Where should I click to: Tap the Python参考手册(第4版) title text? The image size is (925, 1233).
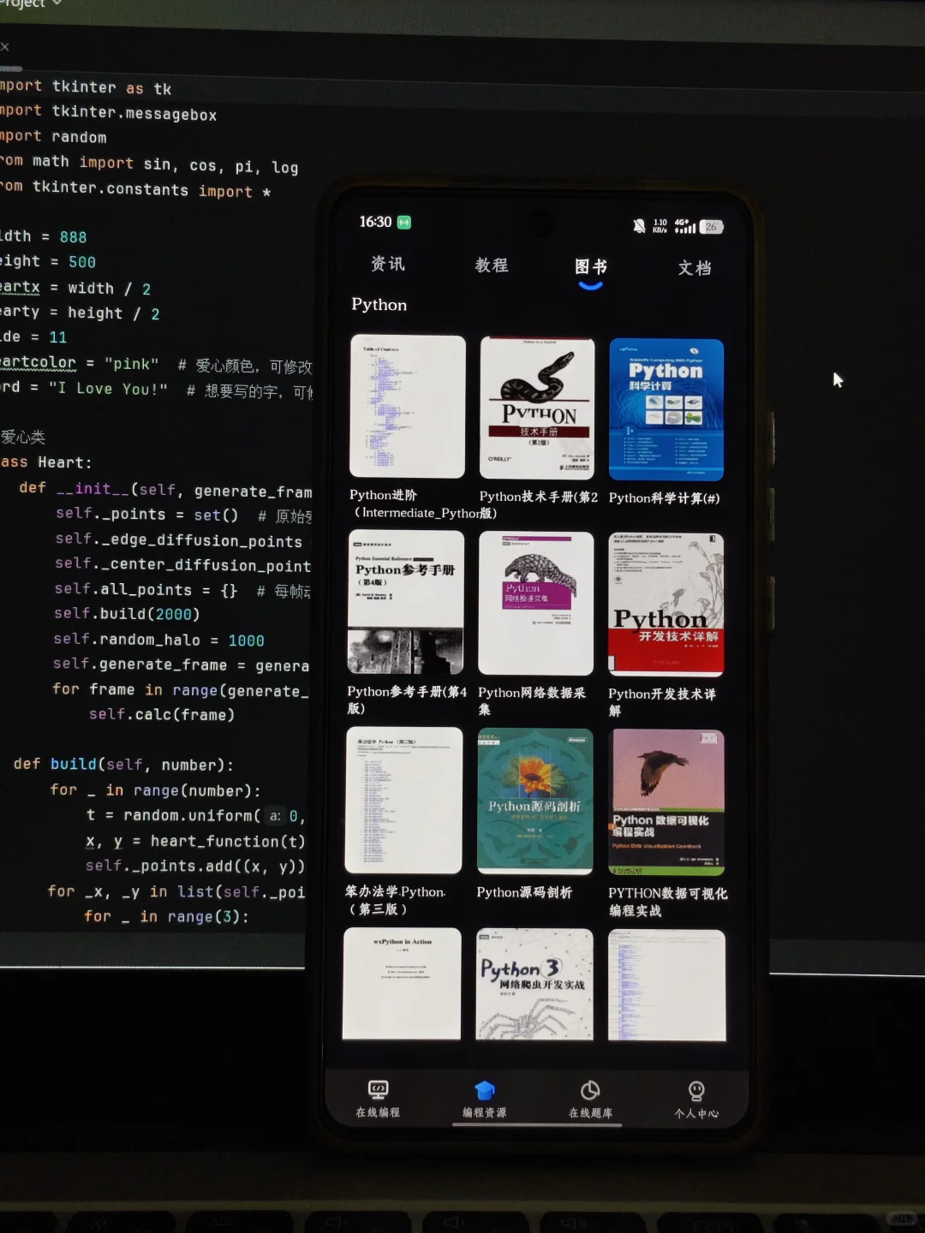pos(407,700)
